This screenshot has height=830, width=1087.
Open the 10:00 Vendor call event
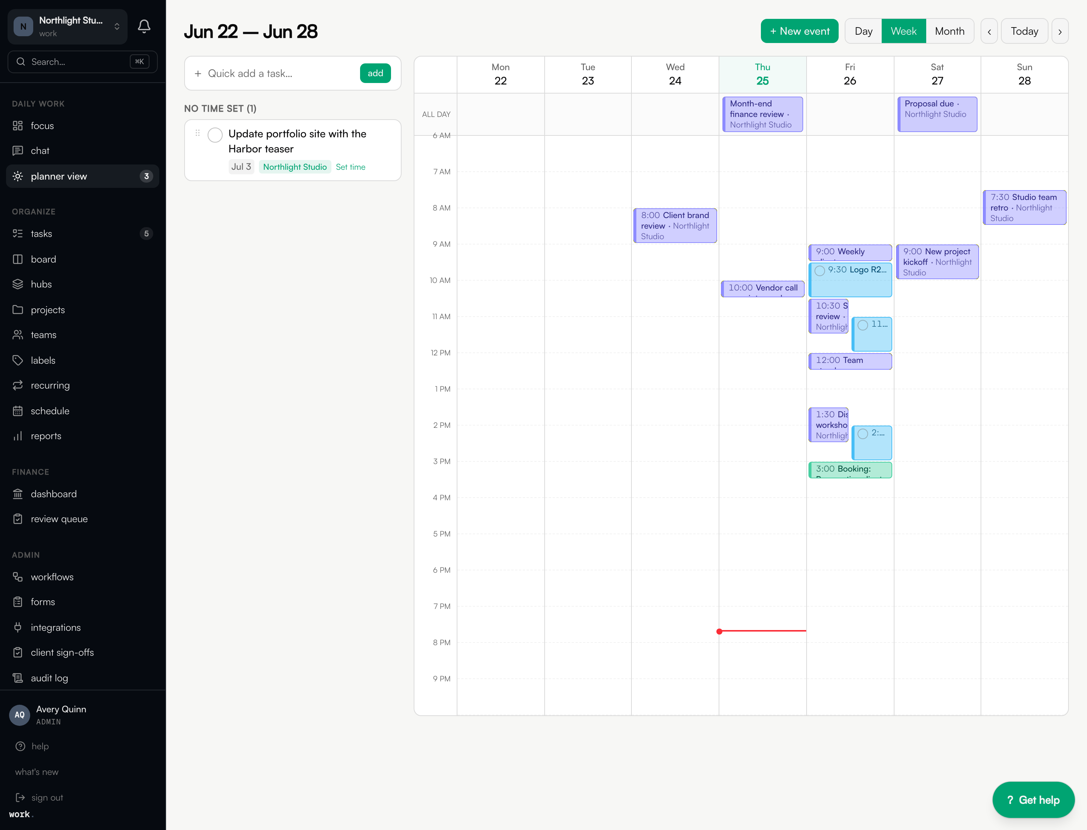click(x=762, y=289)
